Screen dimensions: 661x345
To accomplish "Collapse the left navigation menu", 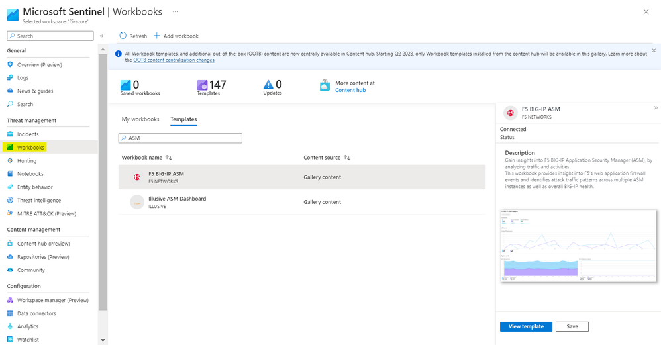I will click(101, 36).
